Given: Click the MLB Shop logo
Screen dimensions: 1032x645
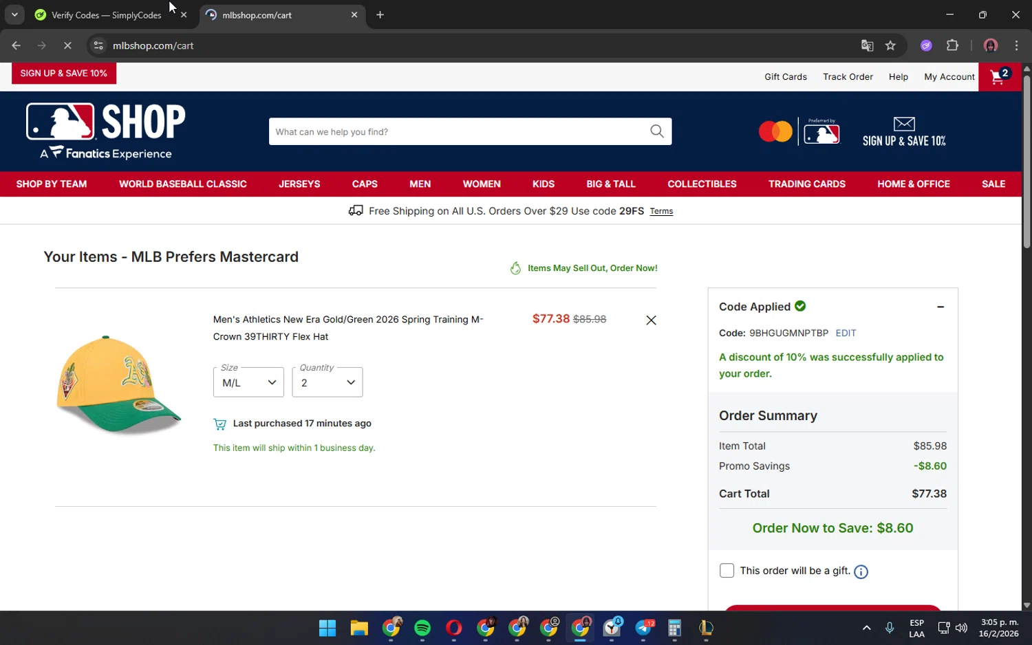Looking at the screenshot, I should (106, 131).
